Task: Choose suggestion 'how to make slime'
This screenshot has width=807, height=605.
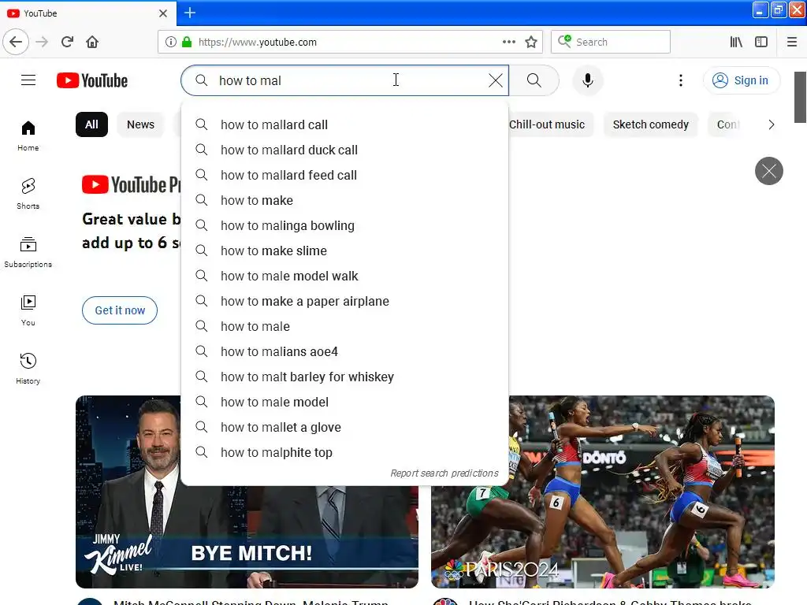Action: [x=345, y=251]
